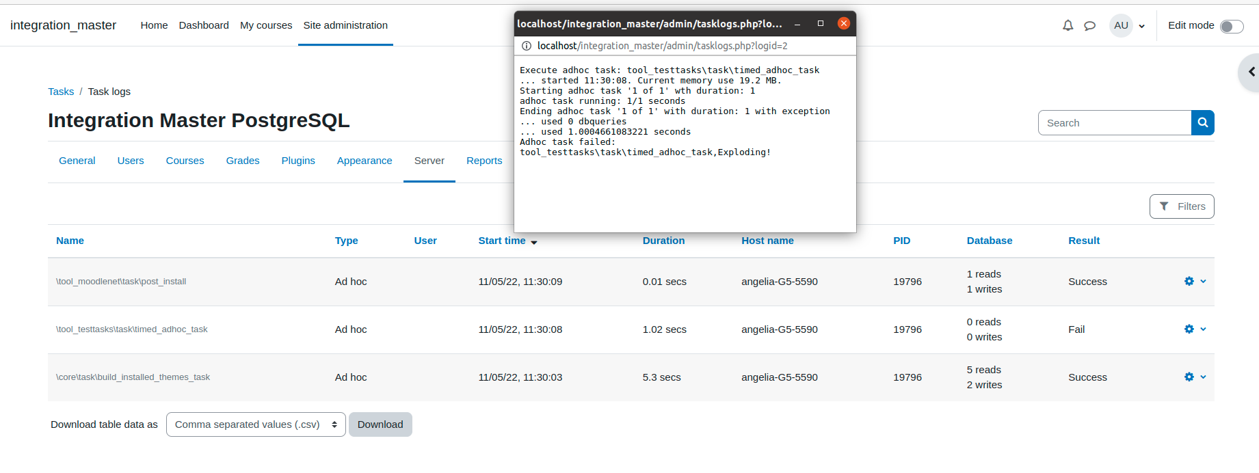Image resolution: width=1259 pixels, height=473 pixels.
Task: Open the block drawer arrow
Action: coord(1251,72)
